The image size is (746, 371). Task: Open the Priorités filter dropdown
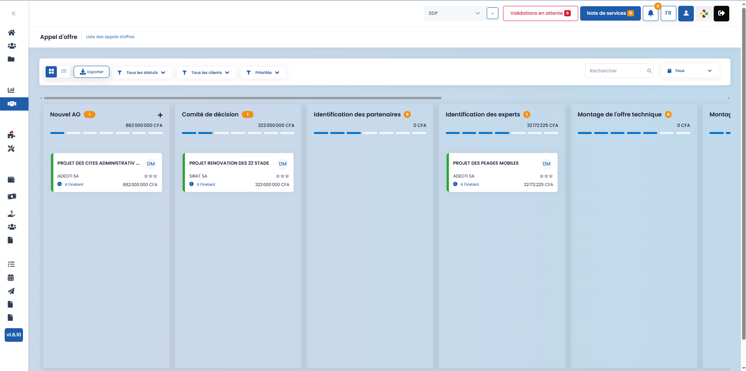(x=263, y=73)
